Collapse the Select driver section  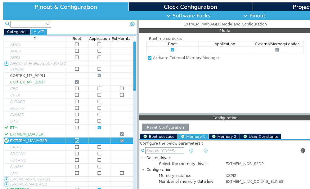[143, 158]
